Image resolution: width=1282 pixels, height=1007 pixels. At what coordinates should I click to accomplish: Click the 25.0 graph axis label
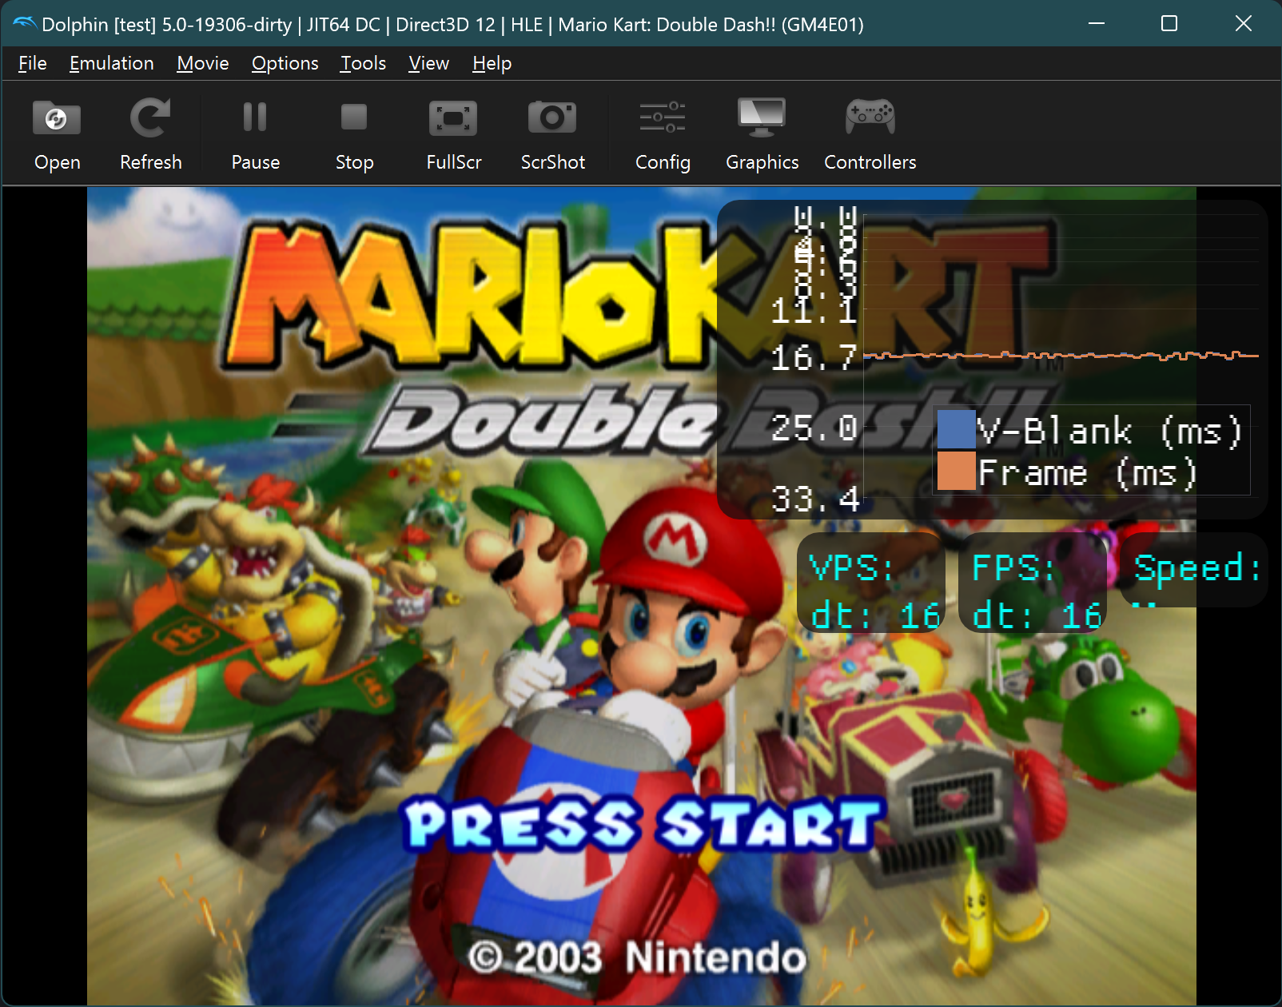814,428
